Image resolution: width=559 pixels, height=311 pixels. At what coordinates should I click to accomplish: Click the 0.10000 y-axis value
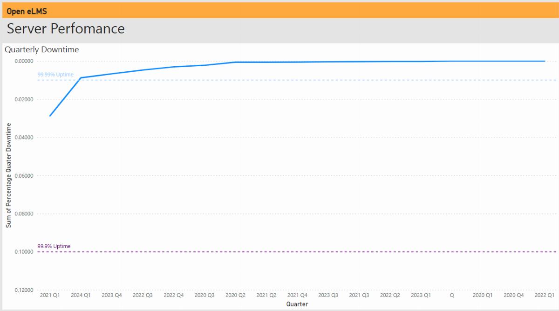tap(23, 252)
